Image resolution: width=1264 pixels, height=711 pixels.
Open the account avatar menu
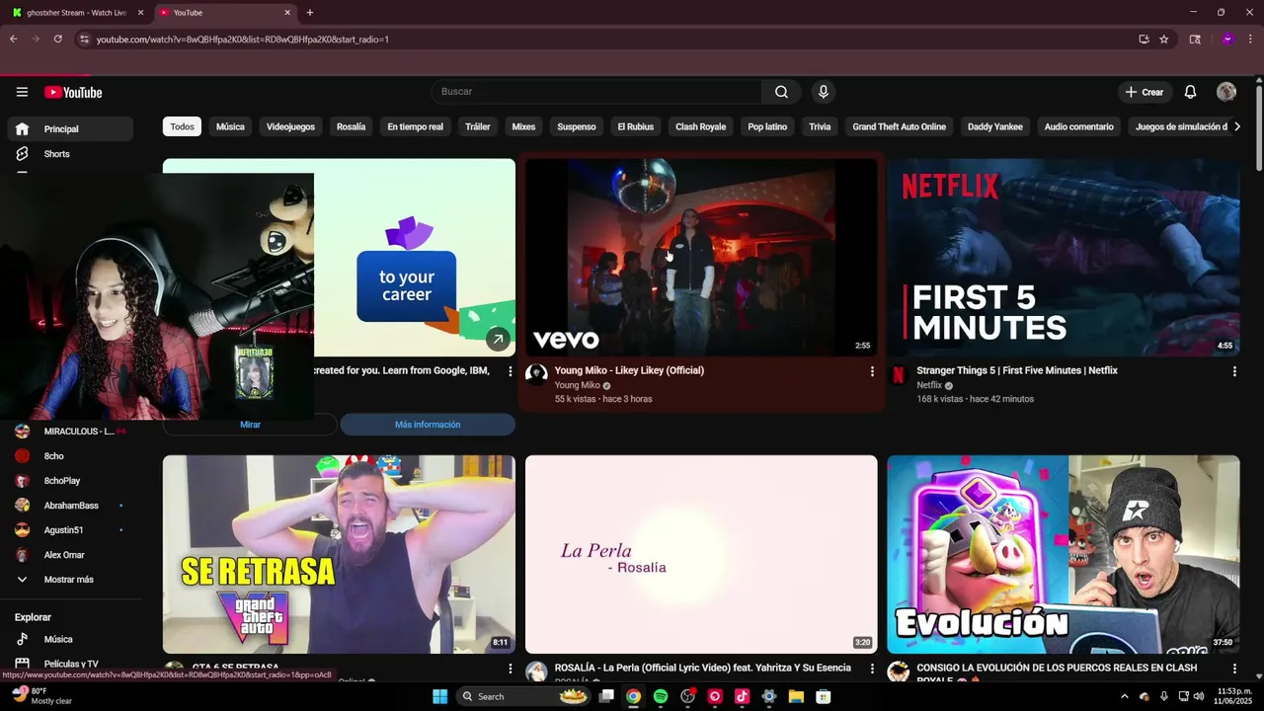[x=1226, y=92]
